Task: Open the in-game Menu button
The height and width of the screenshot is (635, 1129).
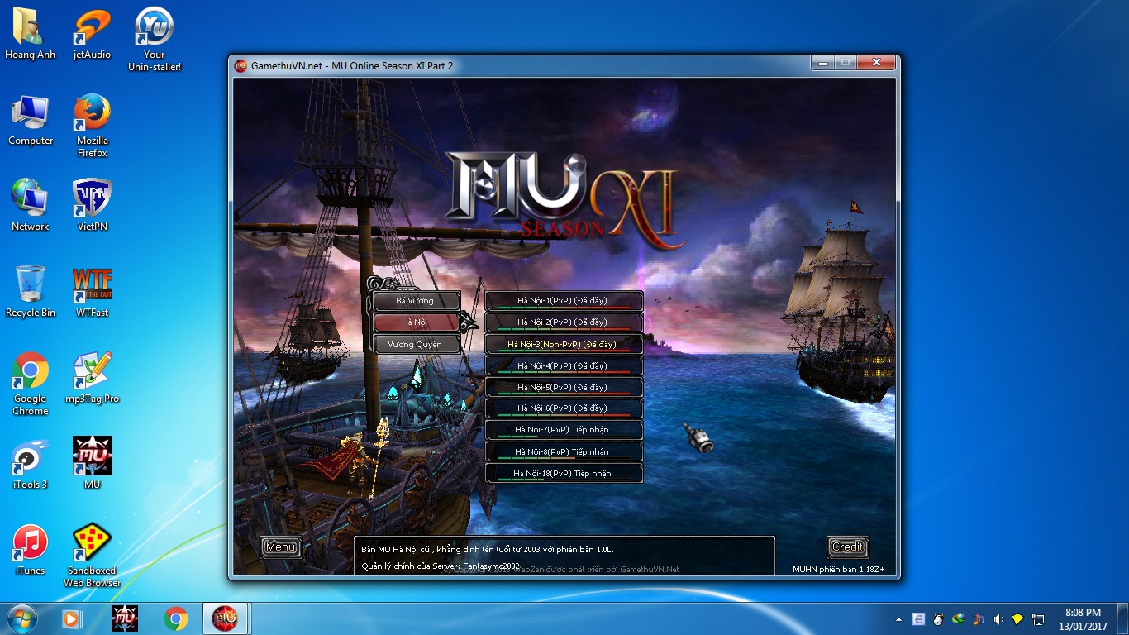Action: 281,547
